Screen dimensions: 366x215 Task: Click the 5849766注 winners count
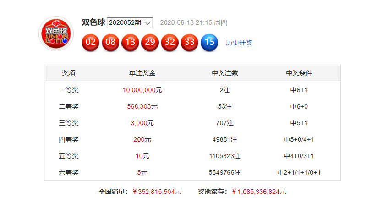225,172
